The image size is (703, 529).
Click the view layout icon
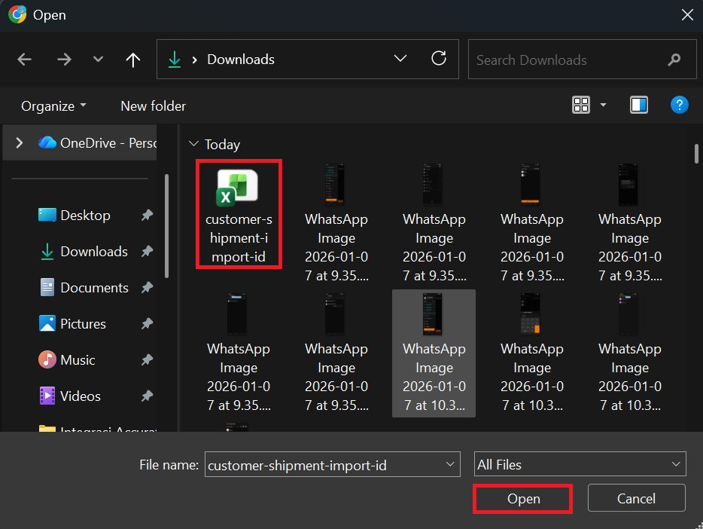click(581, 105)
